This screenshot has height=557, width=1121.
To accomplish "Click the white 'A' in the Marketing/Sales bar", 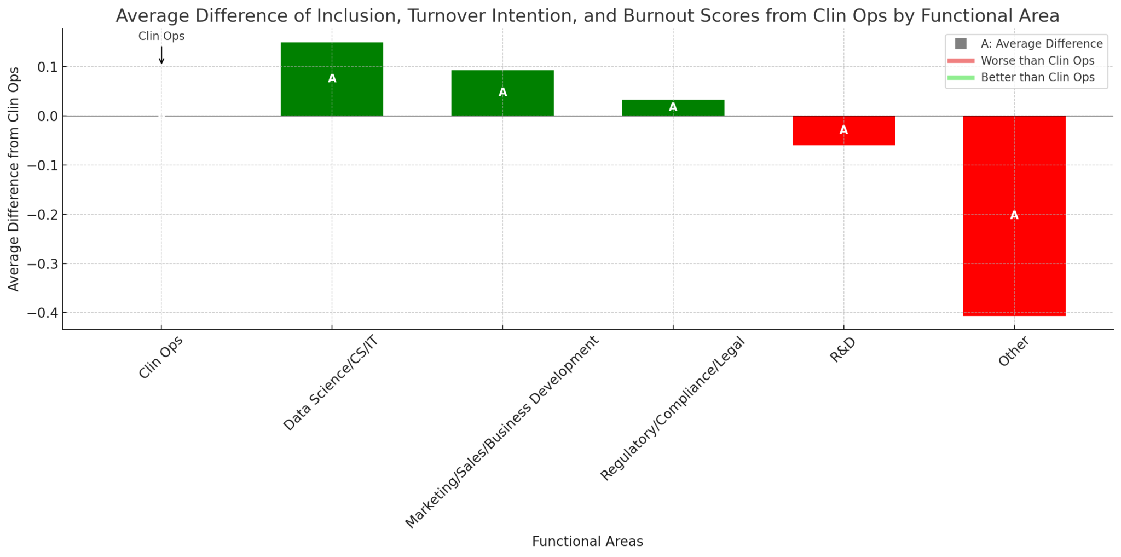I will (502, 92).
